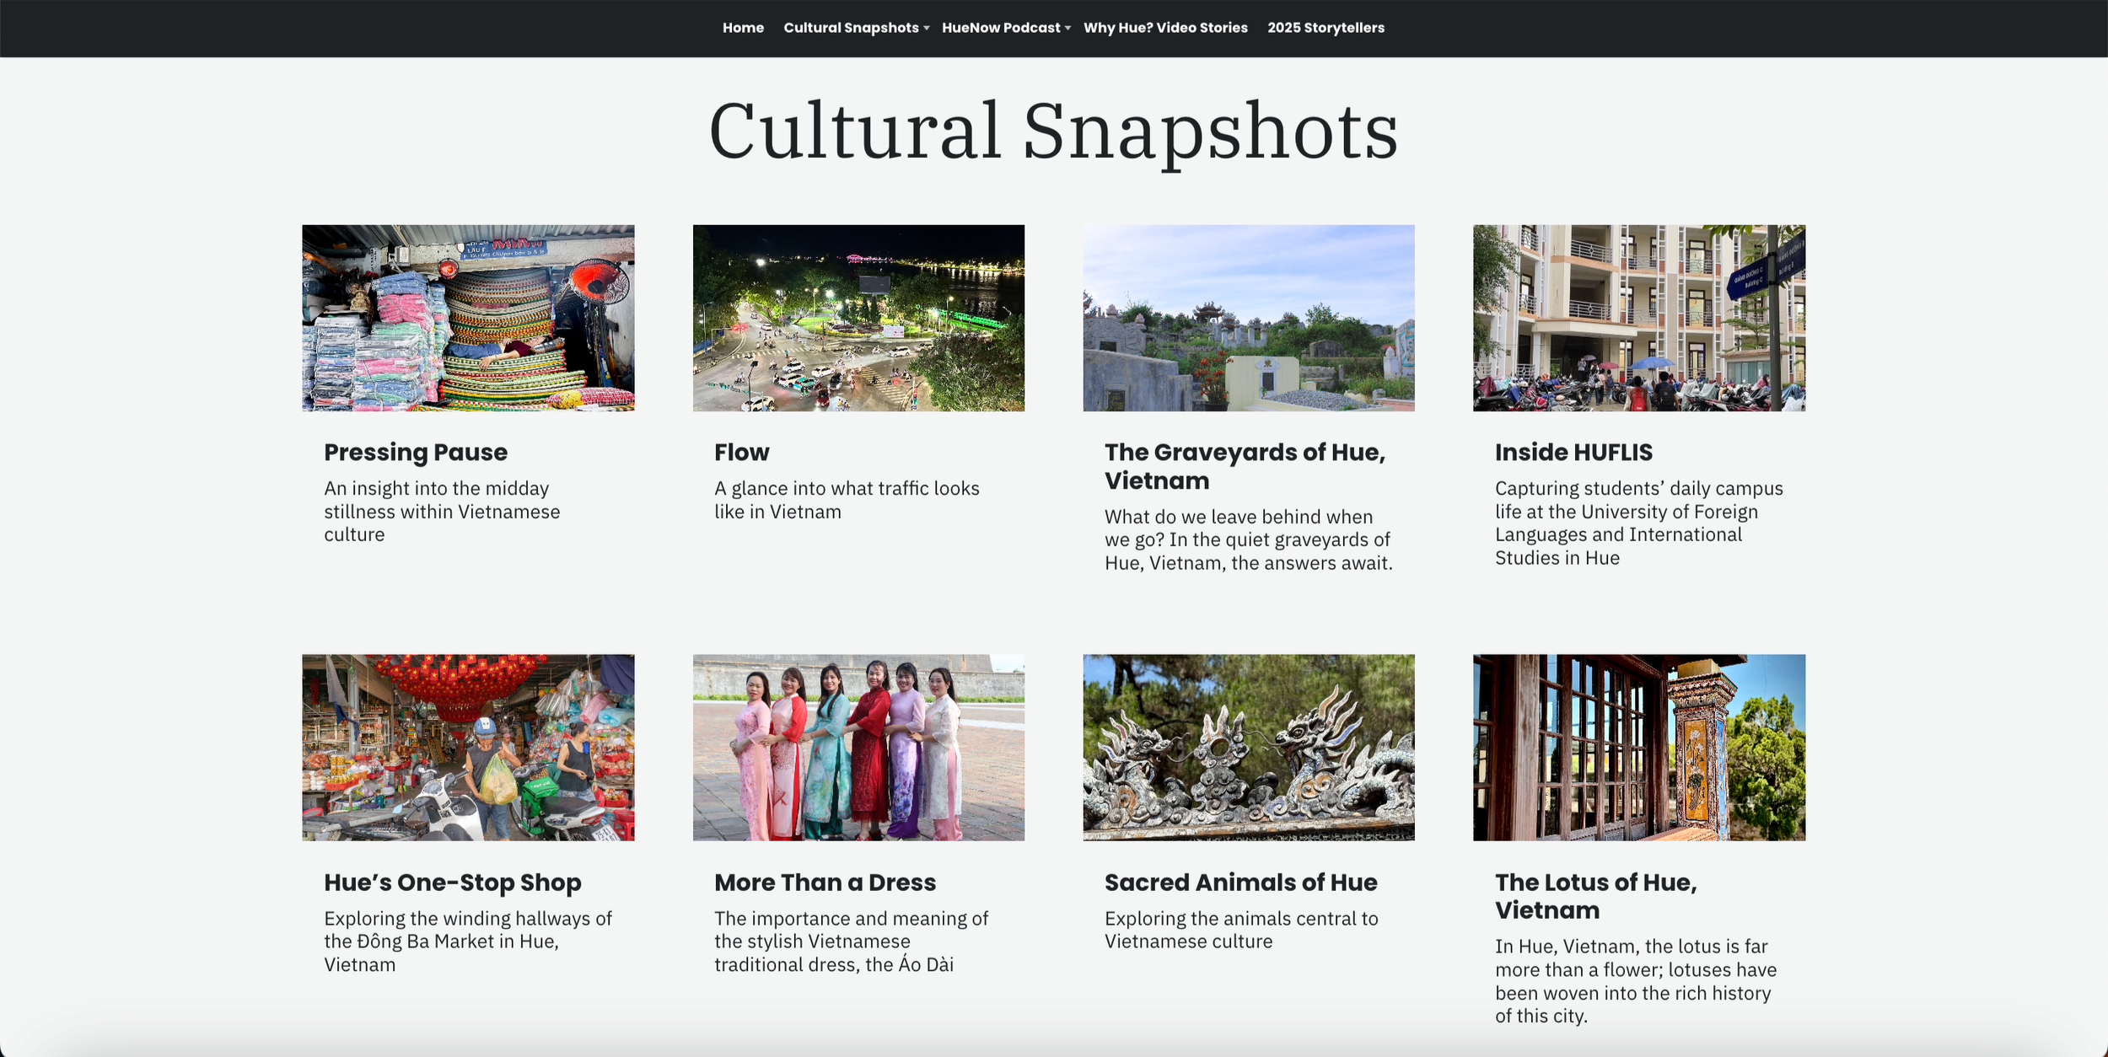
Task: Open Why Hue? Video Stories menu item
Action: 1165,28
